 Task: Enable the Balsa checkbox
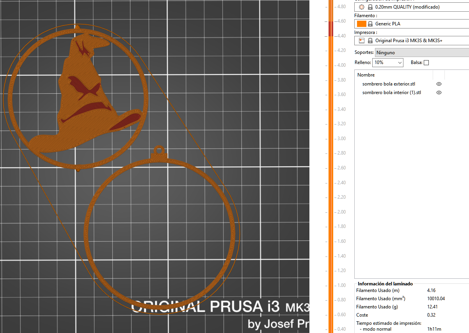coord(426,63)
